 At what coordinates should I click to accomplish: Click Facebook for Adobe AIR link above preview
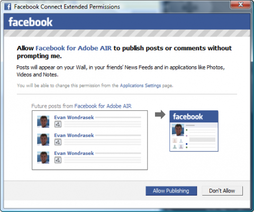tap(103, 106)
